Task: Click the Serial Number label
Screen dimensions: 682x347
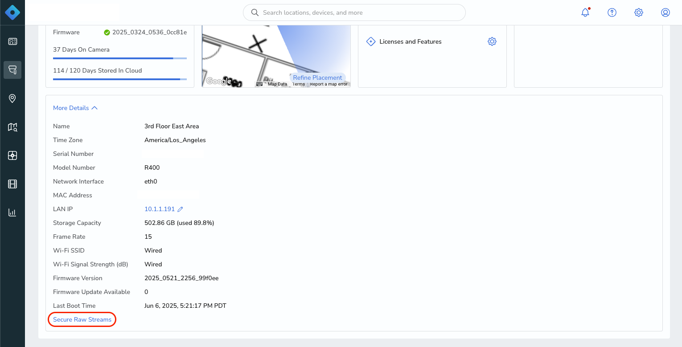Action: pyautogui.click(x=74, y=154)
